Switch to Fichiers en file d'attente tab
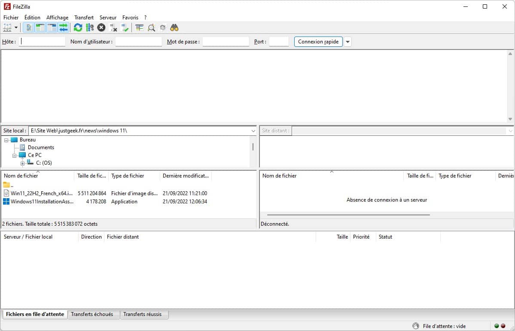 pos(35,314)
